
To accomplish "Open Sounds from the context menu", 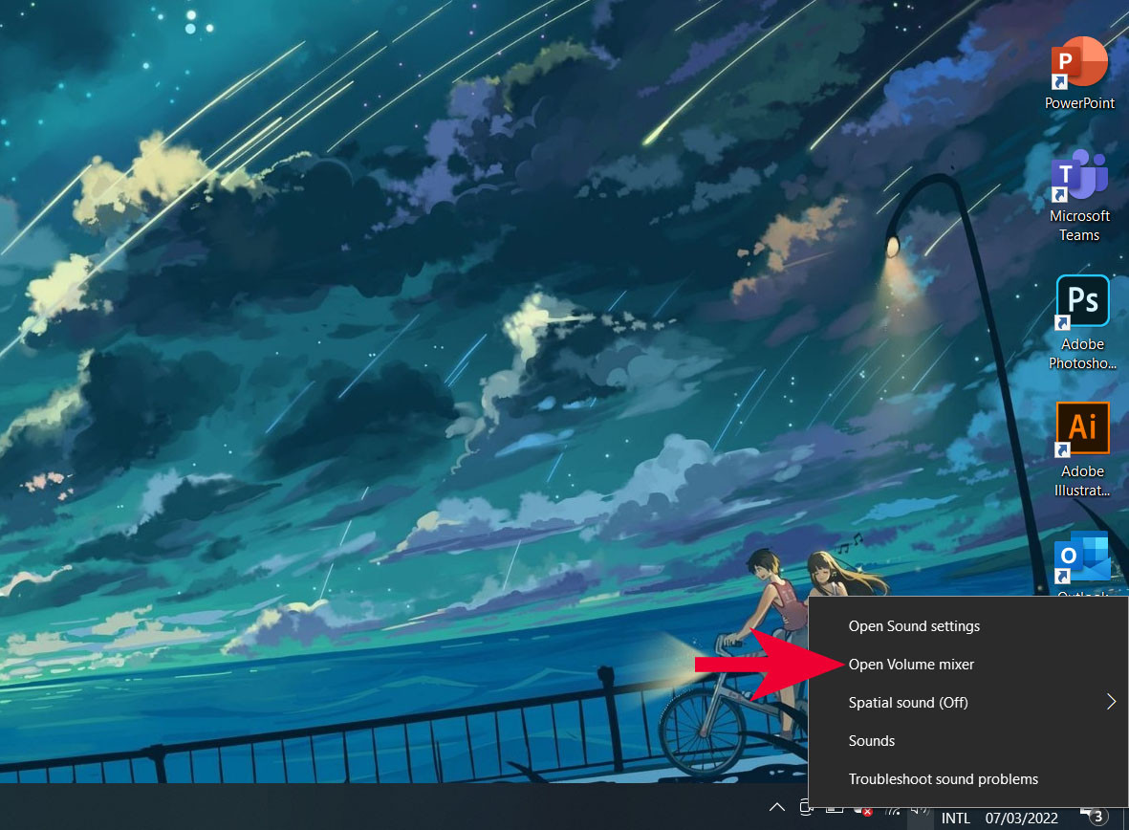I will coord(872,741).
